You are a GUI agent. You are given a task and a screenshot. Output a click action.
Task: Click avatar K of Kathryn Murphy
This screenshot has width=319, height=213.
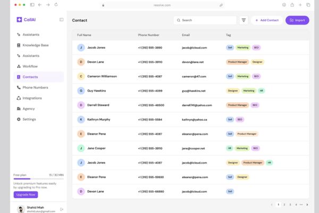(x=81, y=119)
